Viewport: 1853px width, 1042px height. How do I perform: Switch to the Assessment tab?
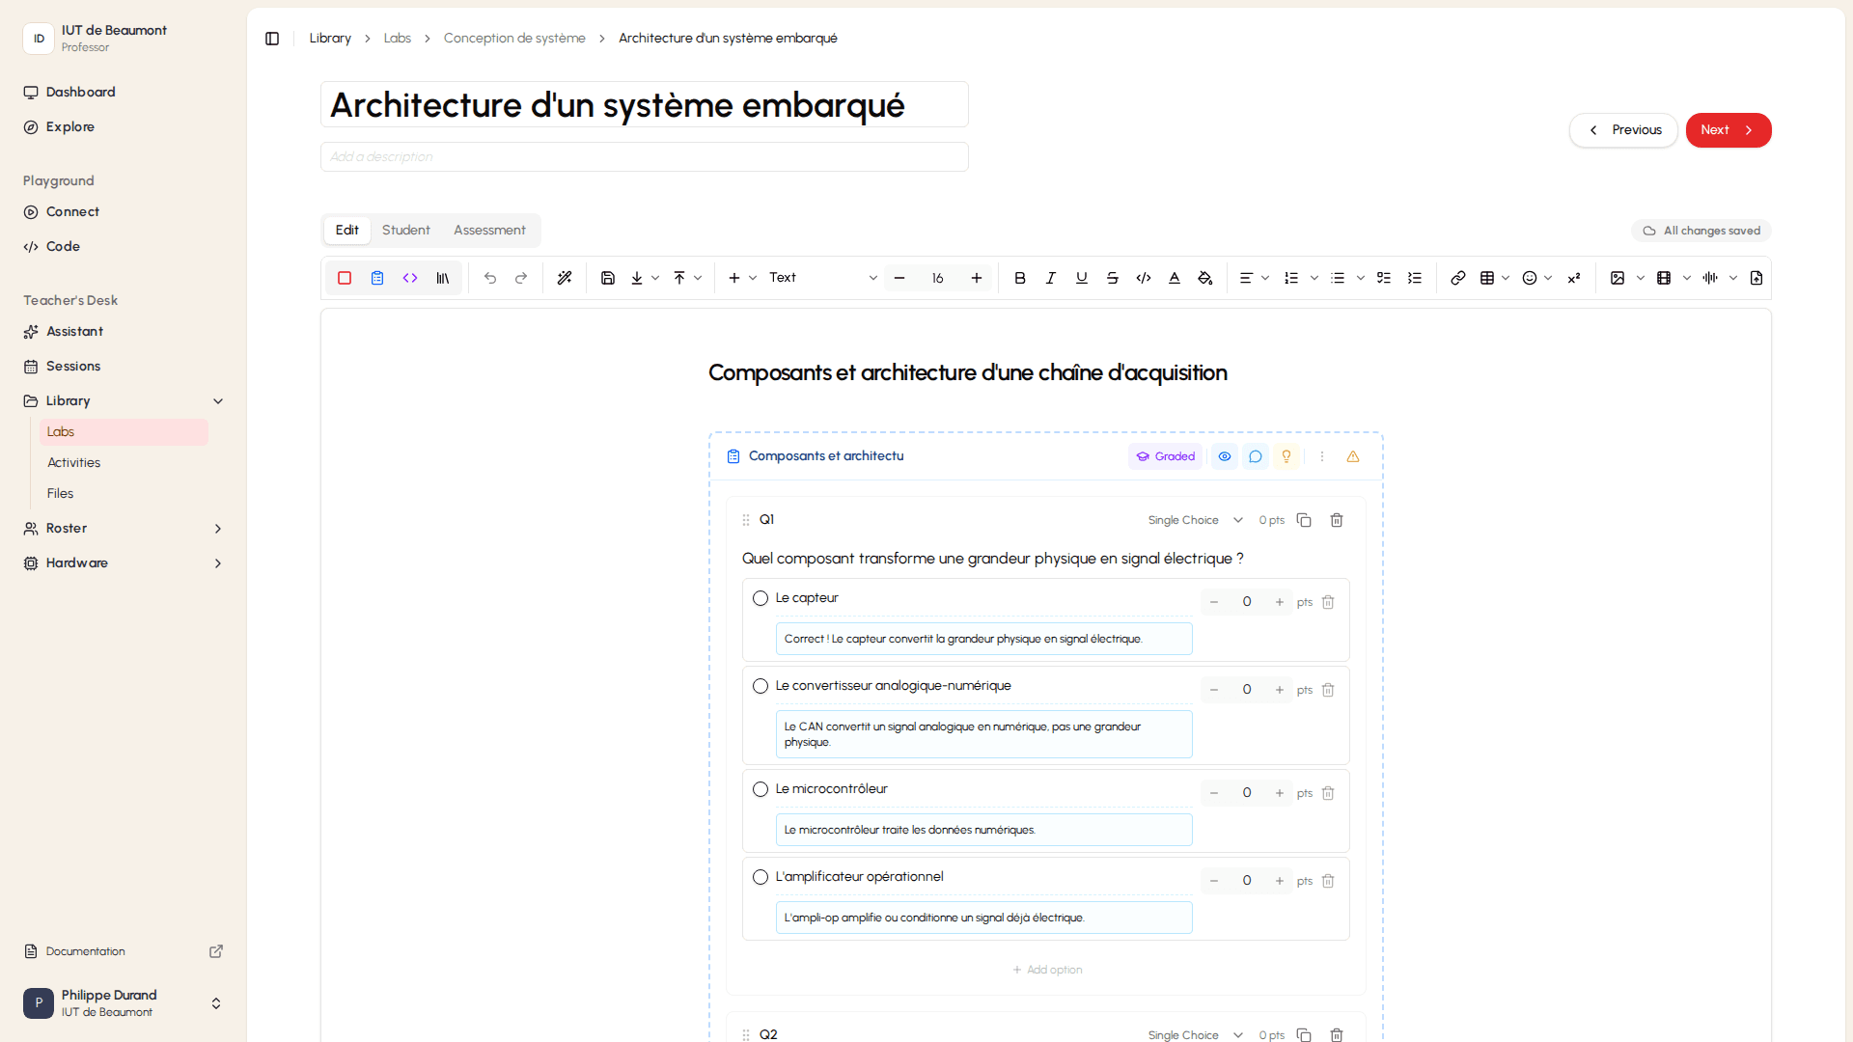coord(489,231)
